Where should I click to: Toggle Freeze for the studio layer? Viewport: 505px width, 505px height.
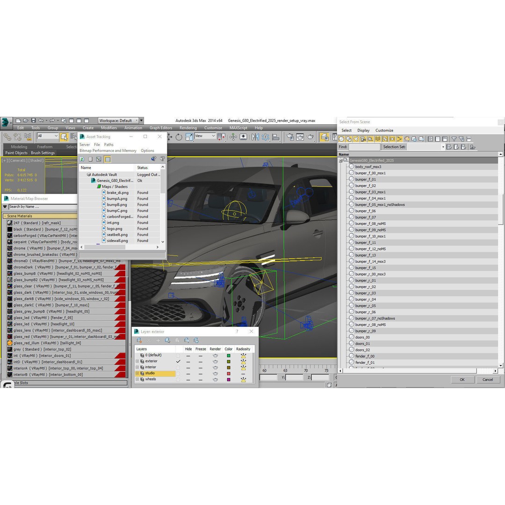[x=200, y=374]
